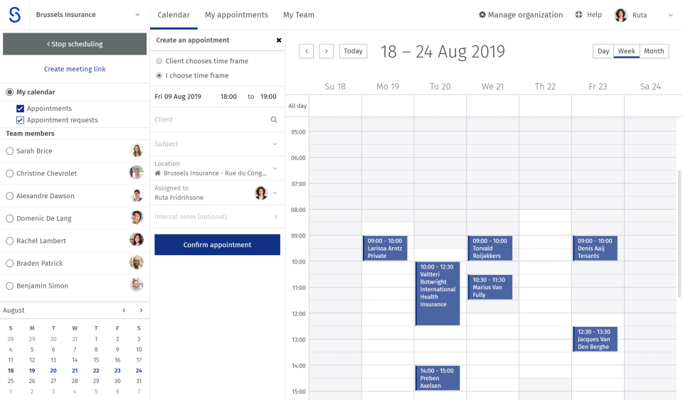Click the Stop scheduling button
This screenshot has width=683, height=400.
tap(75, 44)
